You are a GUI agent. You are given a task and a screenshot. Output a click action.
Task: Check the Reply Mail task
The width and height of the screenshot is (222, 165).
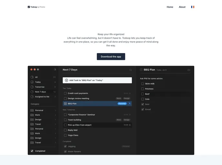click(65, 130)
